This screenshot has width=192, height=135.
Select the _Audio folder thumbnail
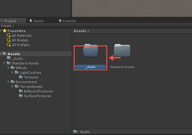[91, 50]
